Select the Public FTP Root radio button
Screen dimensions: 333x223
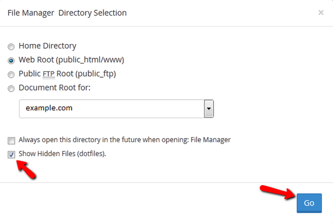11,74
